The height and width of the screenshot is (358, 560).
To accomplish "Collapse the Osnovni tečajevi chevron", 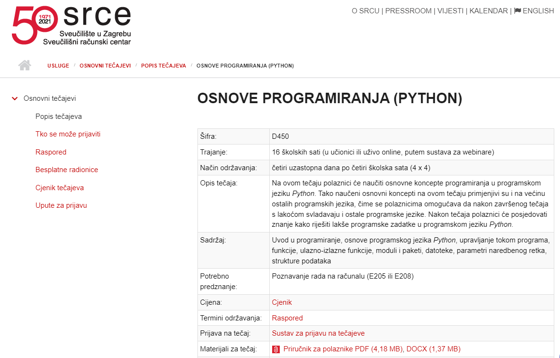I will pyautogui.click(x=15, y=99).
